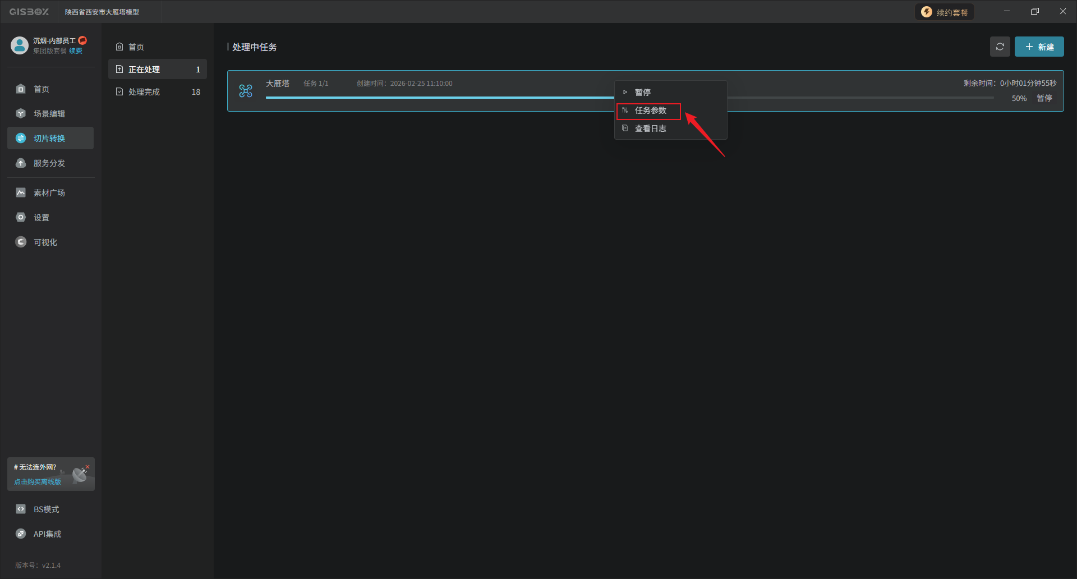Open 查看日志 in the context menu
Viewport: 1077px width, 579px height.
point(650,129)
